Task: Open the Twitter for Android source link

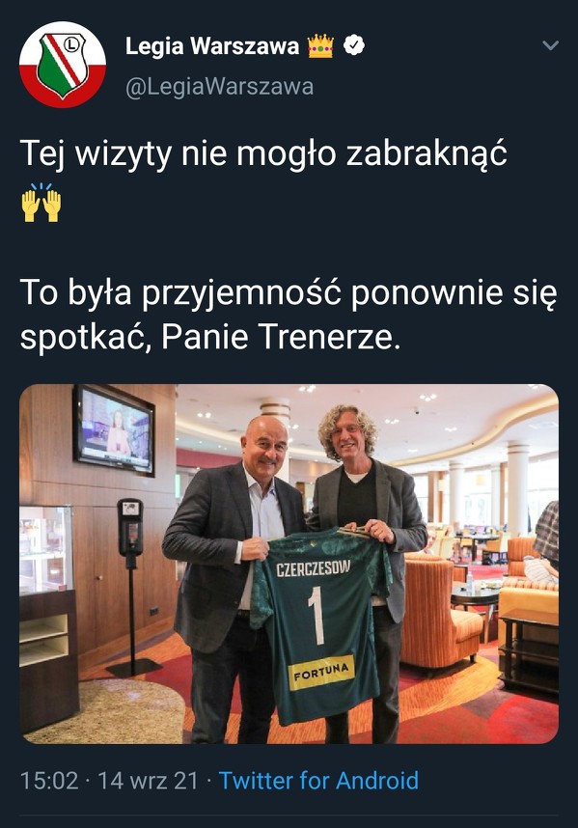Action: coord(318,781)
